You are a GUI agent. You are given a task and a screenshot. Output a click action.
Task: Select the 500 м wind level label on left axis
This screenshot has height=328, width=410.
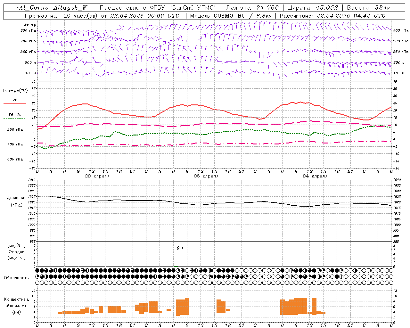click(30, 62)
